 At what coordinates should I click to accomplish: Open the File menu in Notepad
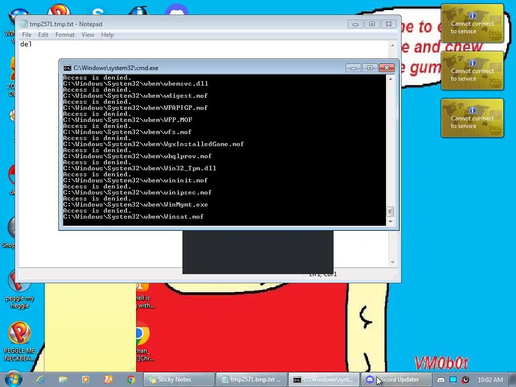pyautogui.click(x=27, y=35)
